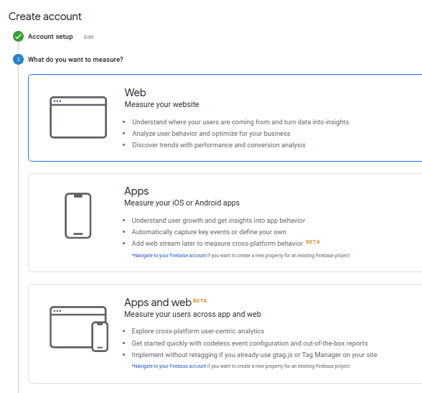Click 'Explore cross-platform user-centric analytics' bullet
Viewport: 422px width, 393px height.
198,331
